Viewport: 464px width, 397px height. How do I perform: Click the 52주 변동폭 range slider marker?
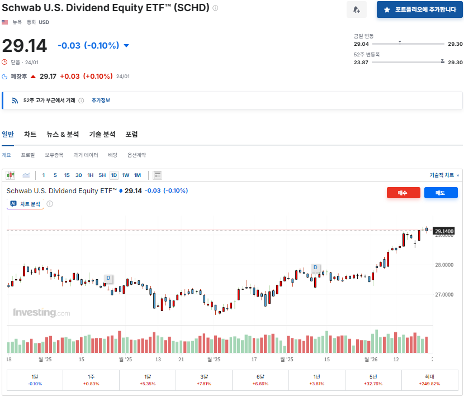[x=442, y=61]
